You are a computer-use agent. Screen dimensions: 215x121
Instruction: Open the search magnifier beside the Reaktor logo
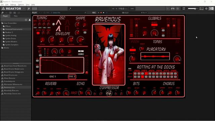pyautogui.click(x=29, y=9)
